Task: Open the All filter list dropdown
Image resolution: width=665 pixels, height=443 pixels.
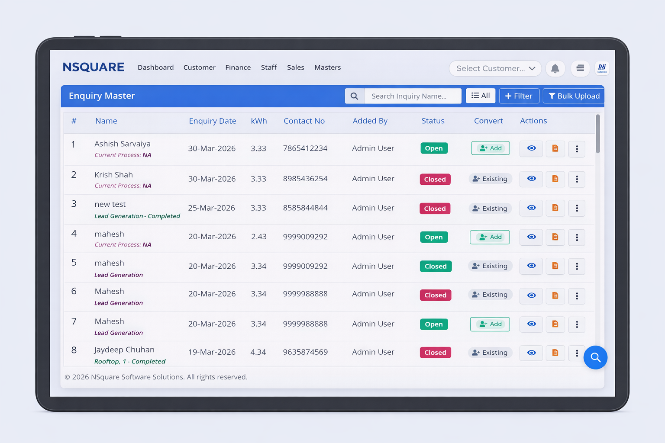Action: point(481,96)
